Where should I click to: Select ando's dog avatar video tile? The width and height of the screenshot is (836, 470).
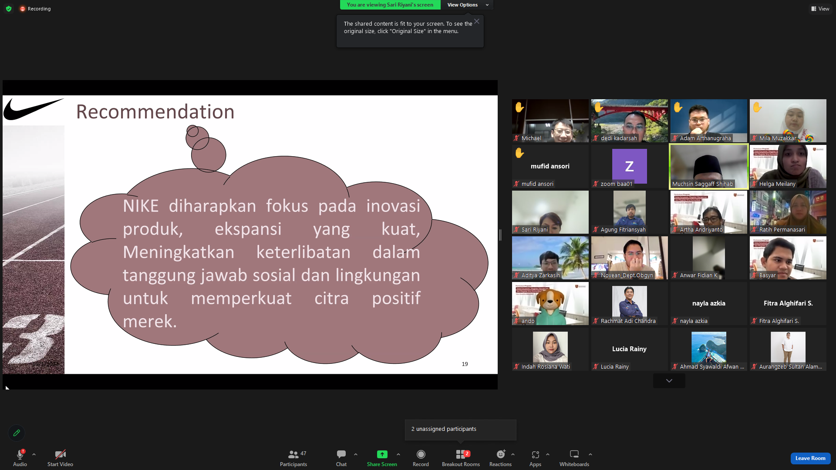click(550, 303)
